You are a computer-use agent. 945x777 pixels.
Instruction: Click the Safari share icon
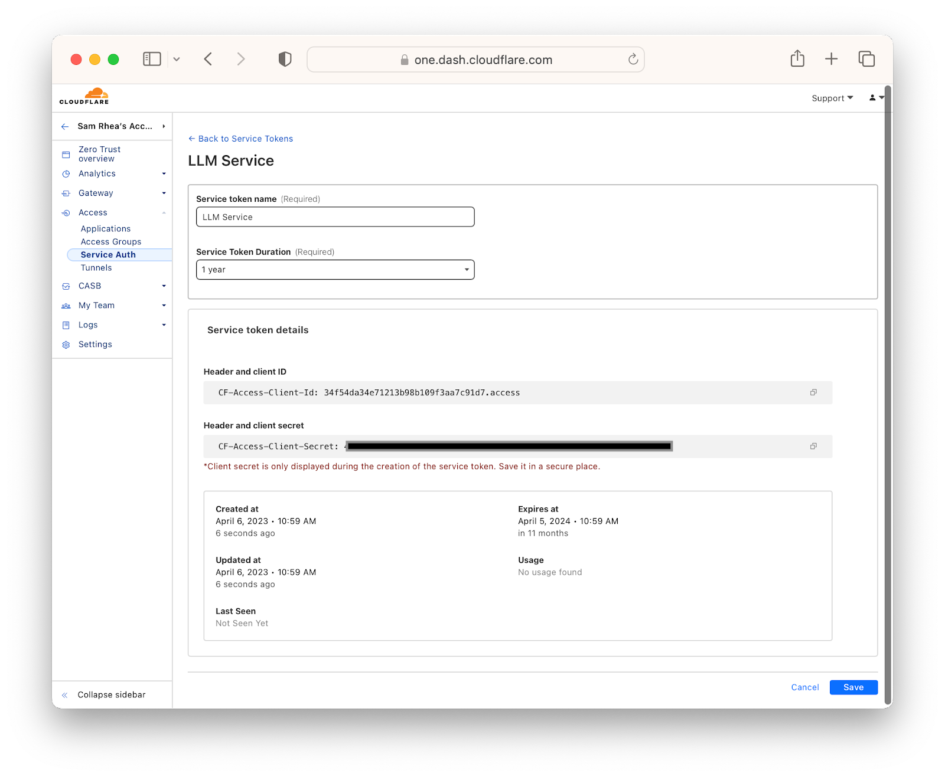(x=797, y=58)
